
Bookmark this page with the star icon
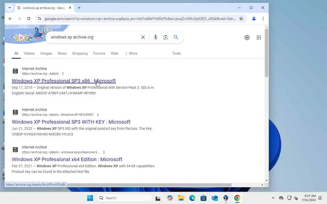tap(241, 19)
